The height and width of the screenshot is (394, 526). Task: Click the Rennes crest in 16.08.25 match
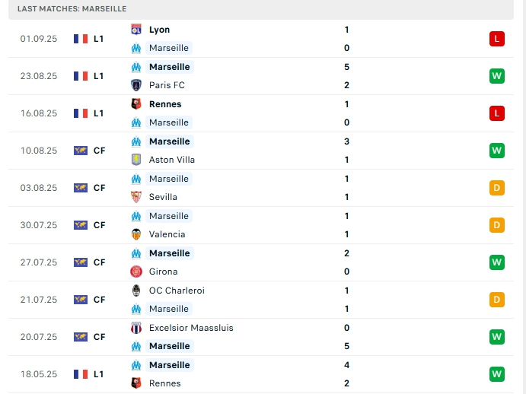(x=136, y=104)
